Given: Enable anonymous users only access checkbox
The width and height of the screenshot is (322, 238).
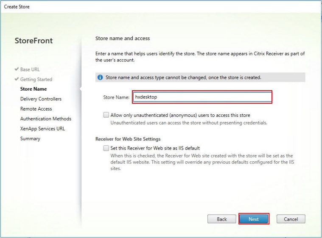Looking at the screenshot, I should [106, 115].
